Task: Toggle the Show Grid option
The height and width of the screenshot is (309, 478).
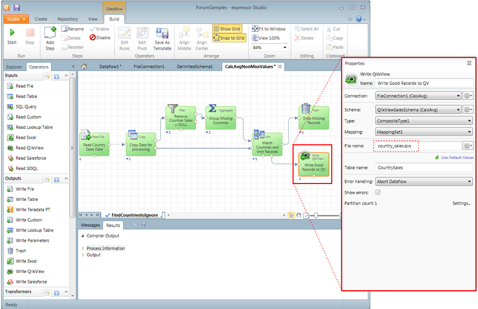Action: [x=227, y=29]
